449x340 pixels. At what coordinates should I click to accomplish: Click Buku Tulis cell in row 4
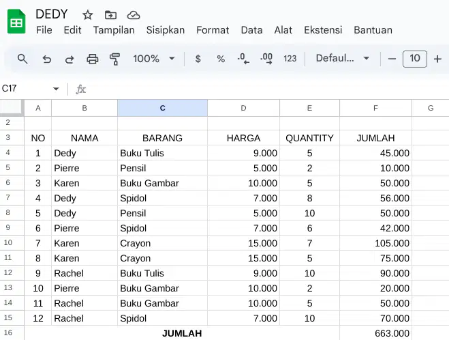[162, 153]
